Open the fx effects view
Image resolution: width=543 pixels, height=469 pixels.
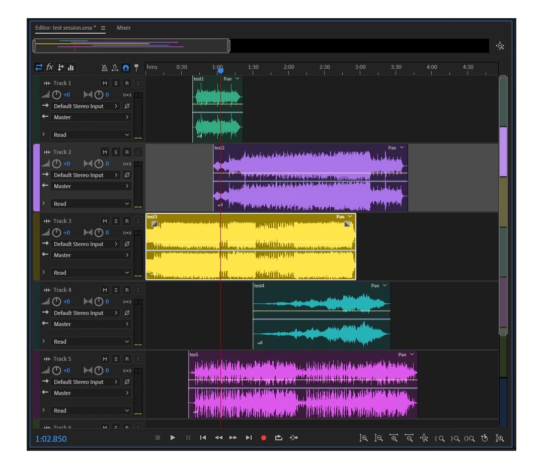click(49, 67)
